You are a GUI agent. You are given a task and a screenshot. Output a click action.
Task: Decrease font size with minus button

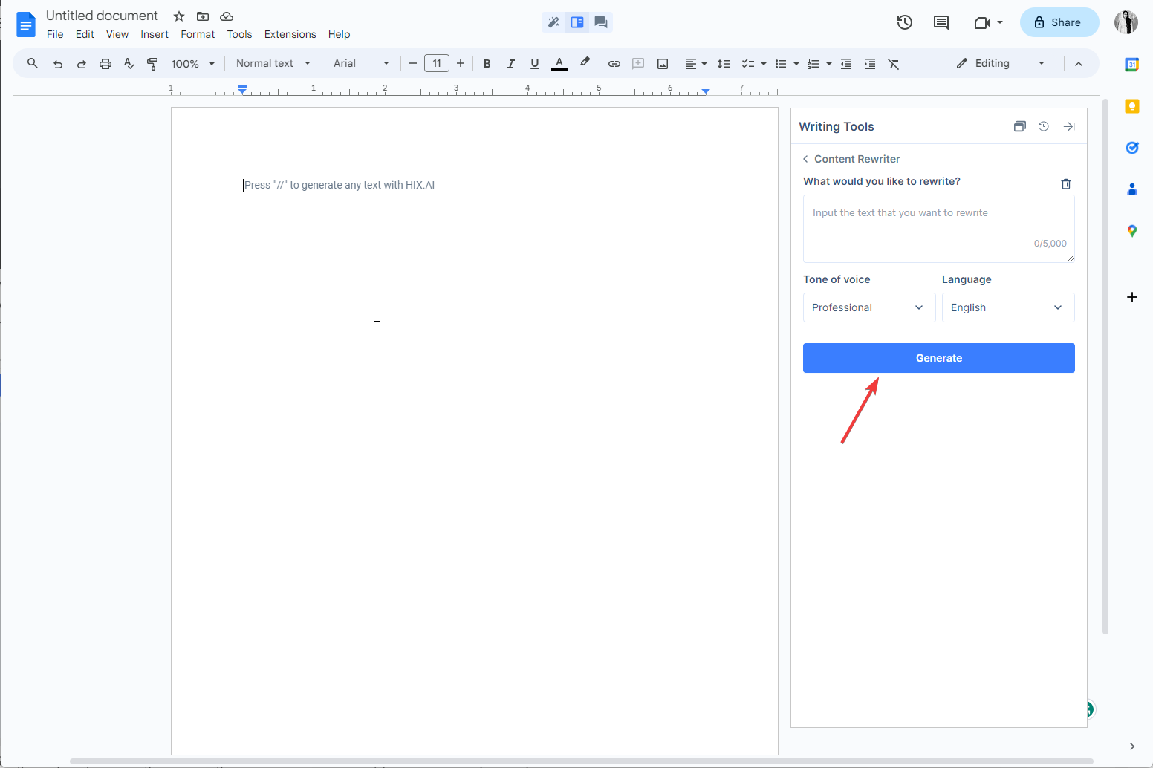[413, 64]
